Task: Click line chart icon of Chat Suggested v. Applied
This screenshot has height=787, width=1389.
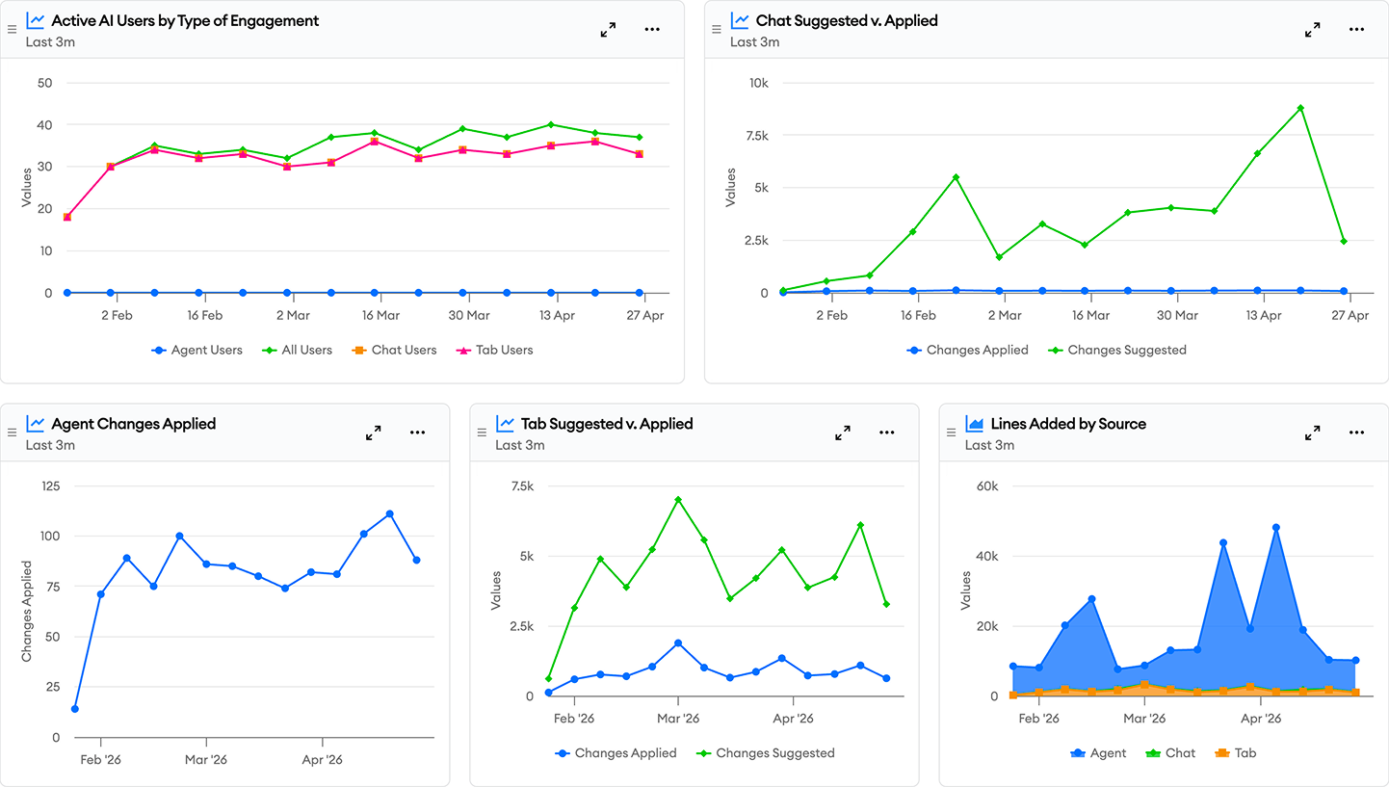Action: coord(740,20)
